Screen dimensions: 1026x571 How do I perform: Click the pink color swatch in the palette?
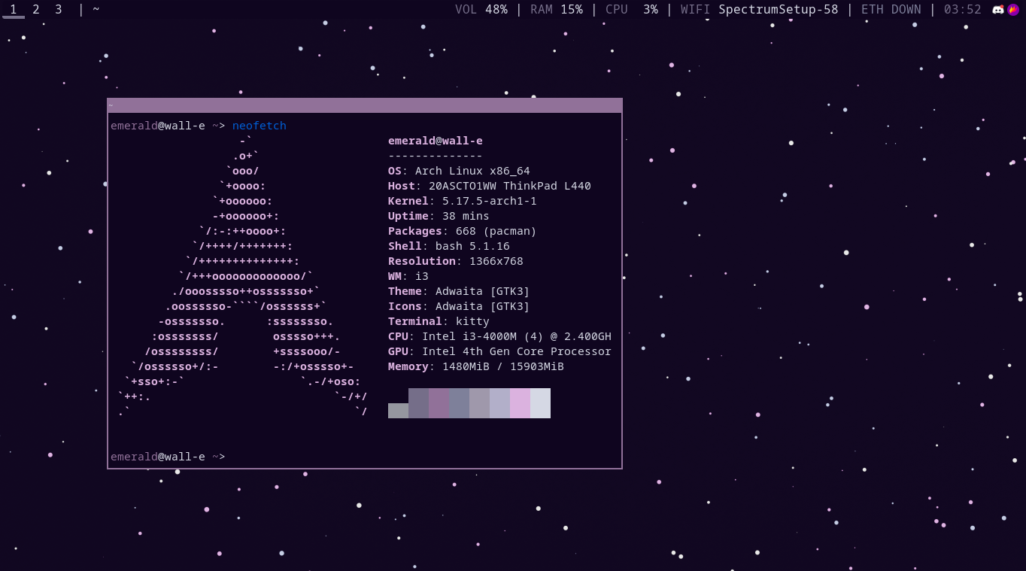point(522,402)
